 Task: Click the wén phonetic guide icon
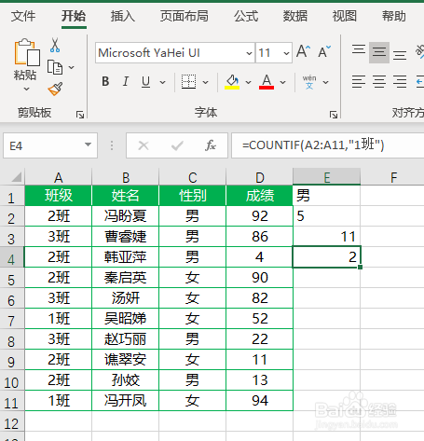point(309,82)
